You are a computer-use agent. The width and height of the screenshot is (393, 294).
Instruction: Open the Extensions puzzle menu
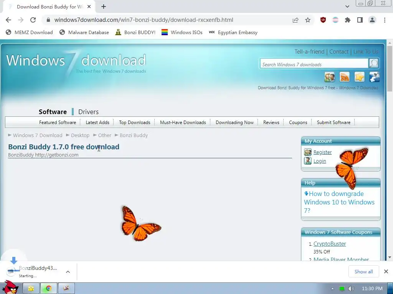[x=348, y=20]
